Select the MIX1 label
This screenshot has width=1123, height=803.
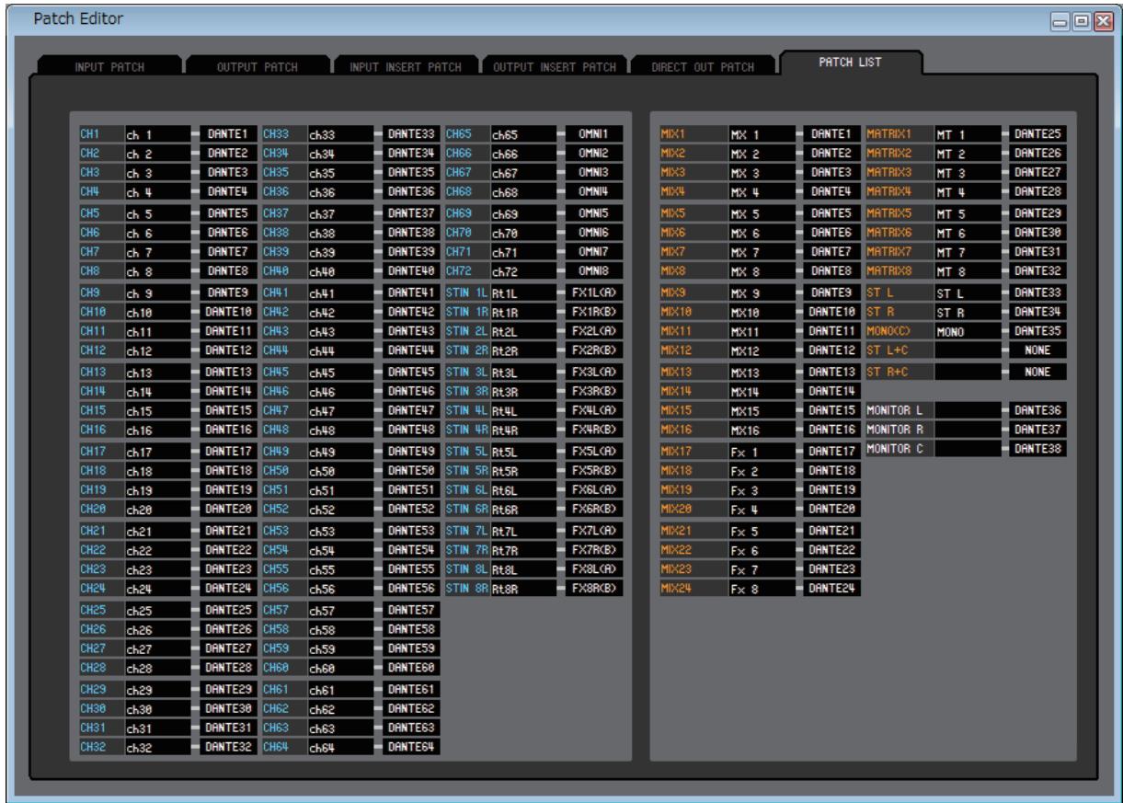693,134
